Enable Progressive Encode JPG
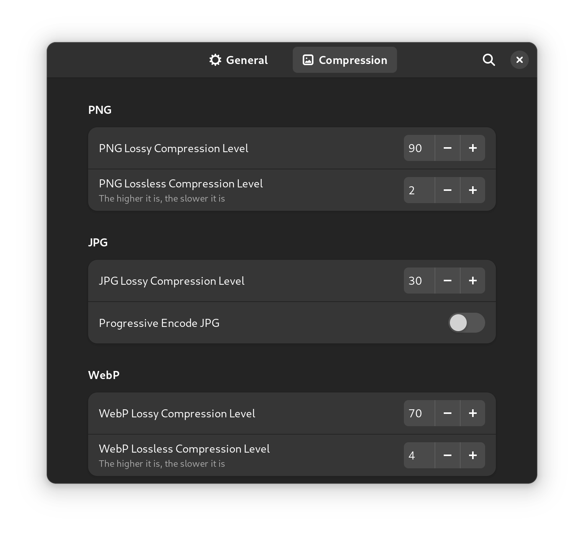This screenshot has width=584, height=535. (466, 323)
